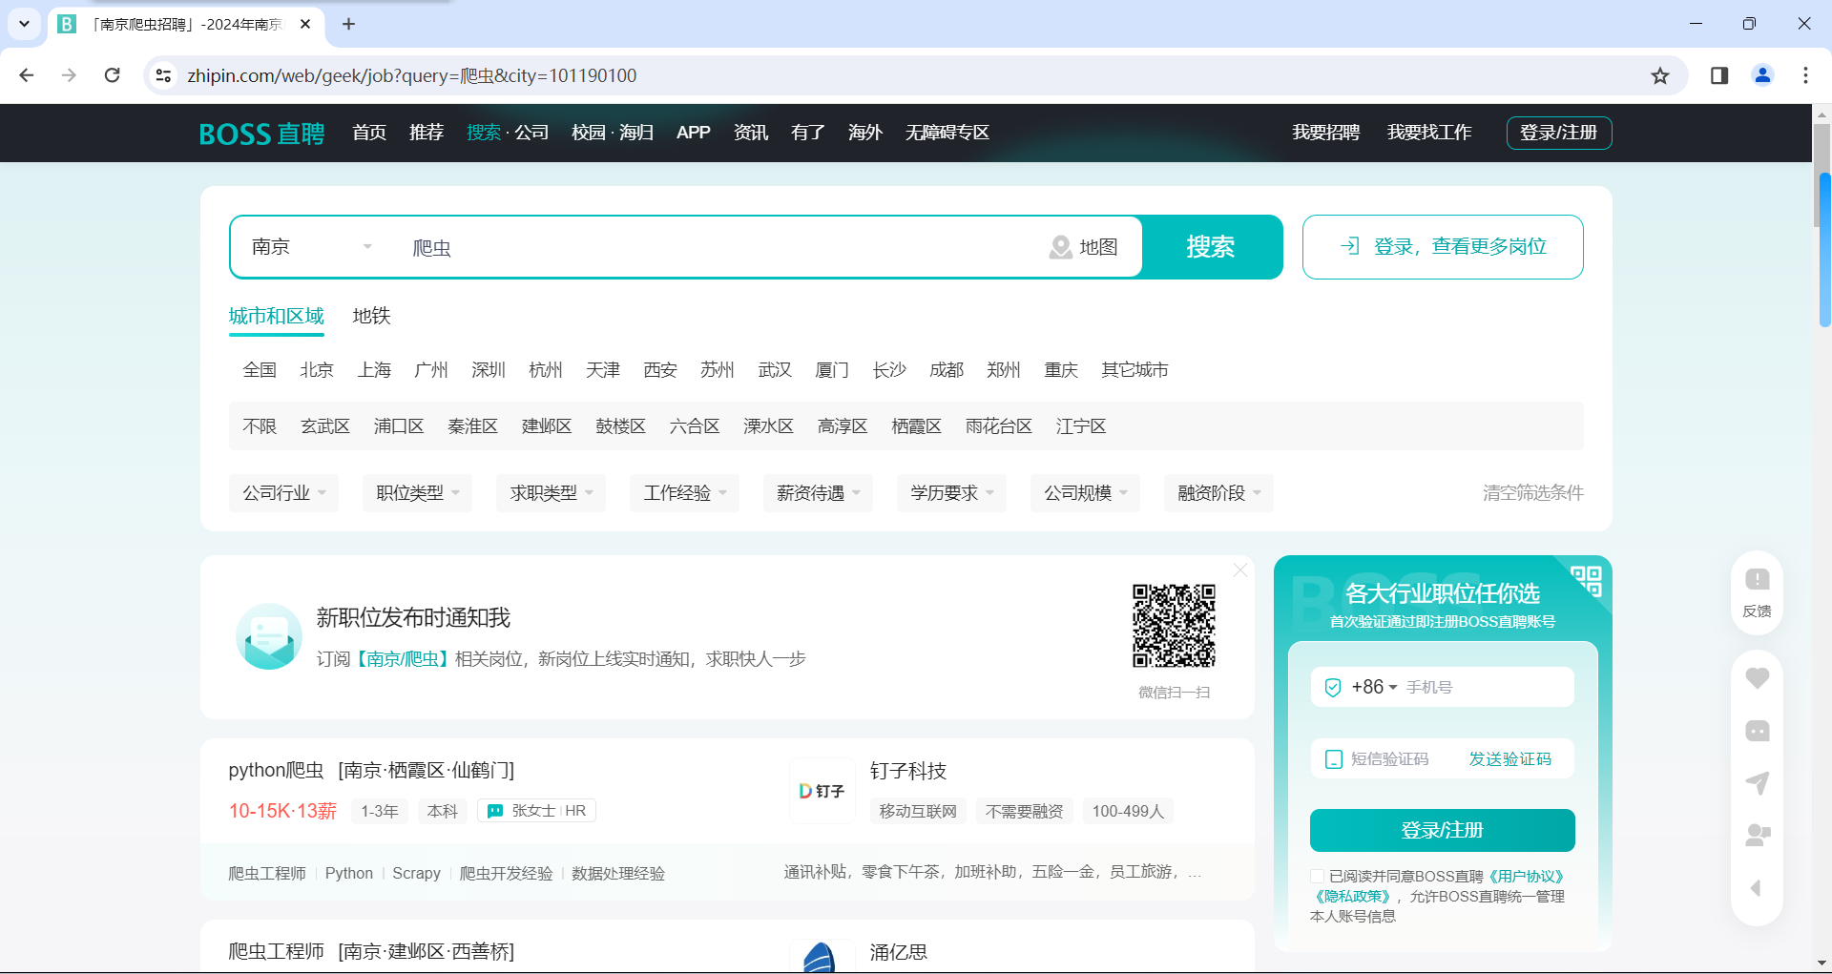Click the QR code corner icon on login card

[x=1586, y=580]
